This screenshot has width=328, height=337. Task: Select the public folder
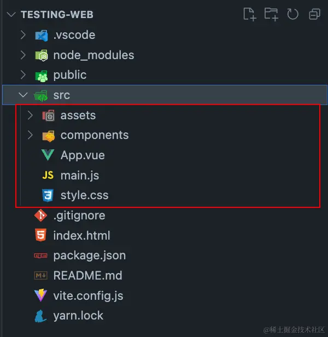(69, 75)
